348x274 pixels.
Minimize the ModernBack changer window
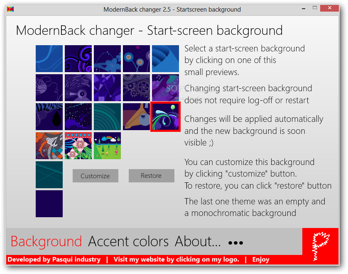click(304, 9)
